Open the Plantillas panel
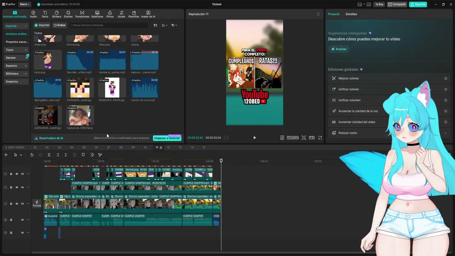This screenshot has height=256, width=455. 134,14
